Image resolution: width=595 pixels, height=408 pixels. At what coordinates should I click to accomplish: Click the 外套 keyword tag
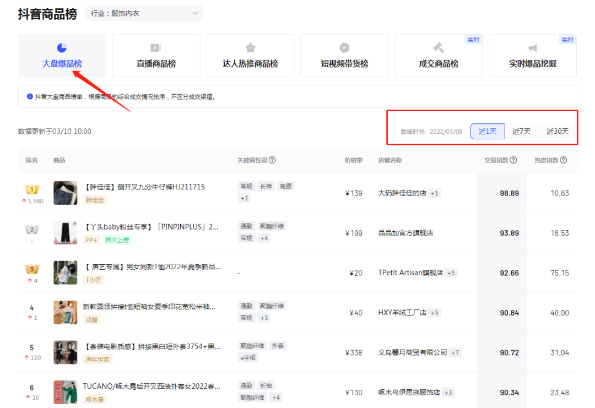coord(278,346)
